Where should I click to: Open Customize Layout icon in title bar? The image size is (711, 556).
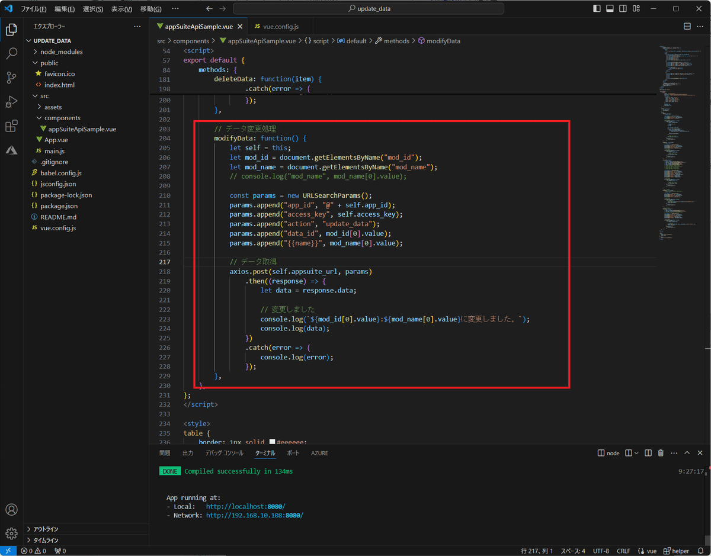coord(635,9)
